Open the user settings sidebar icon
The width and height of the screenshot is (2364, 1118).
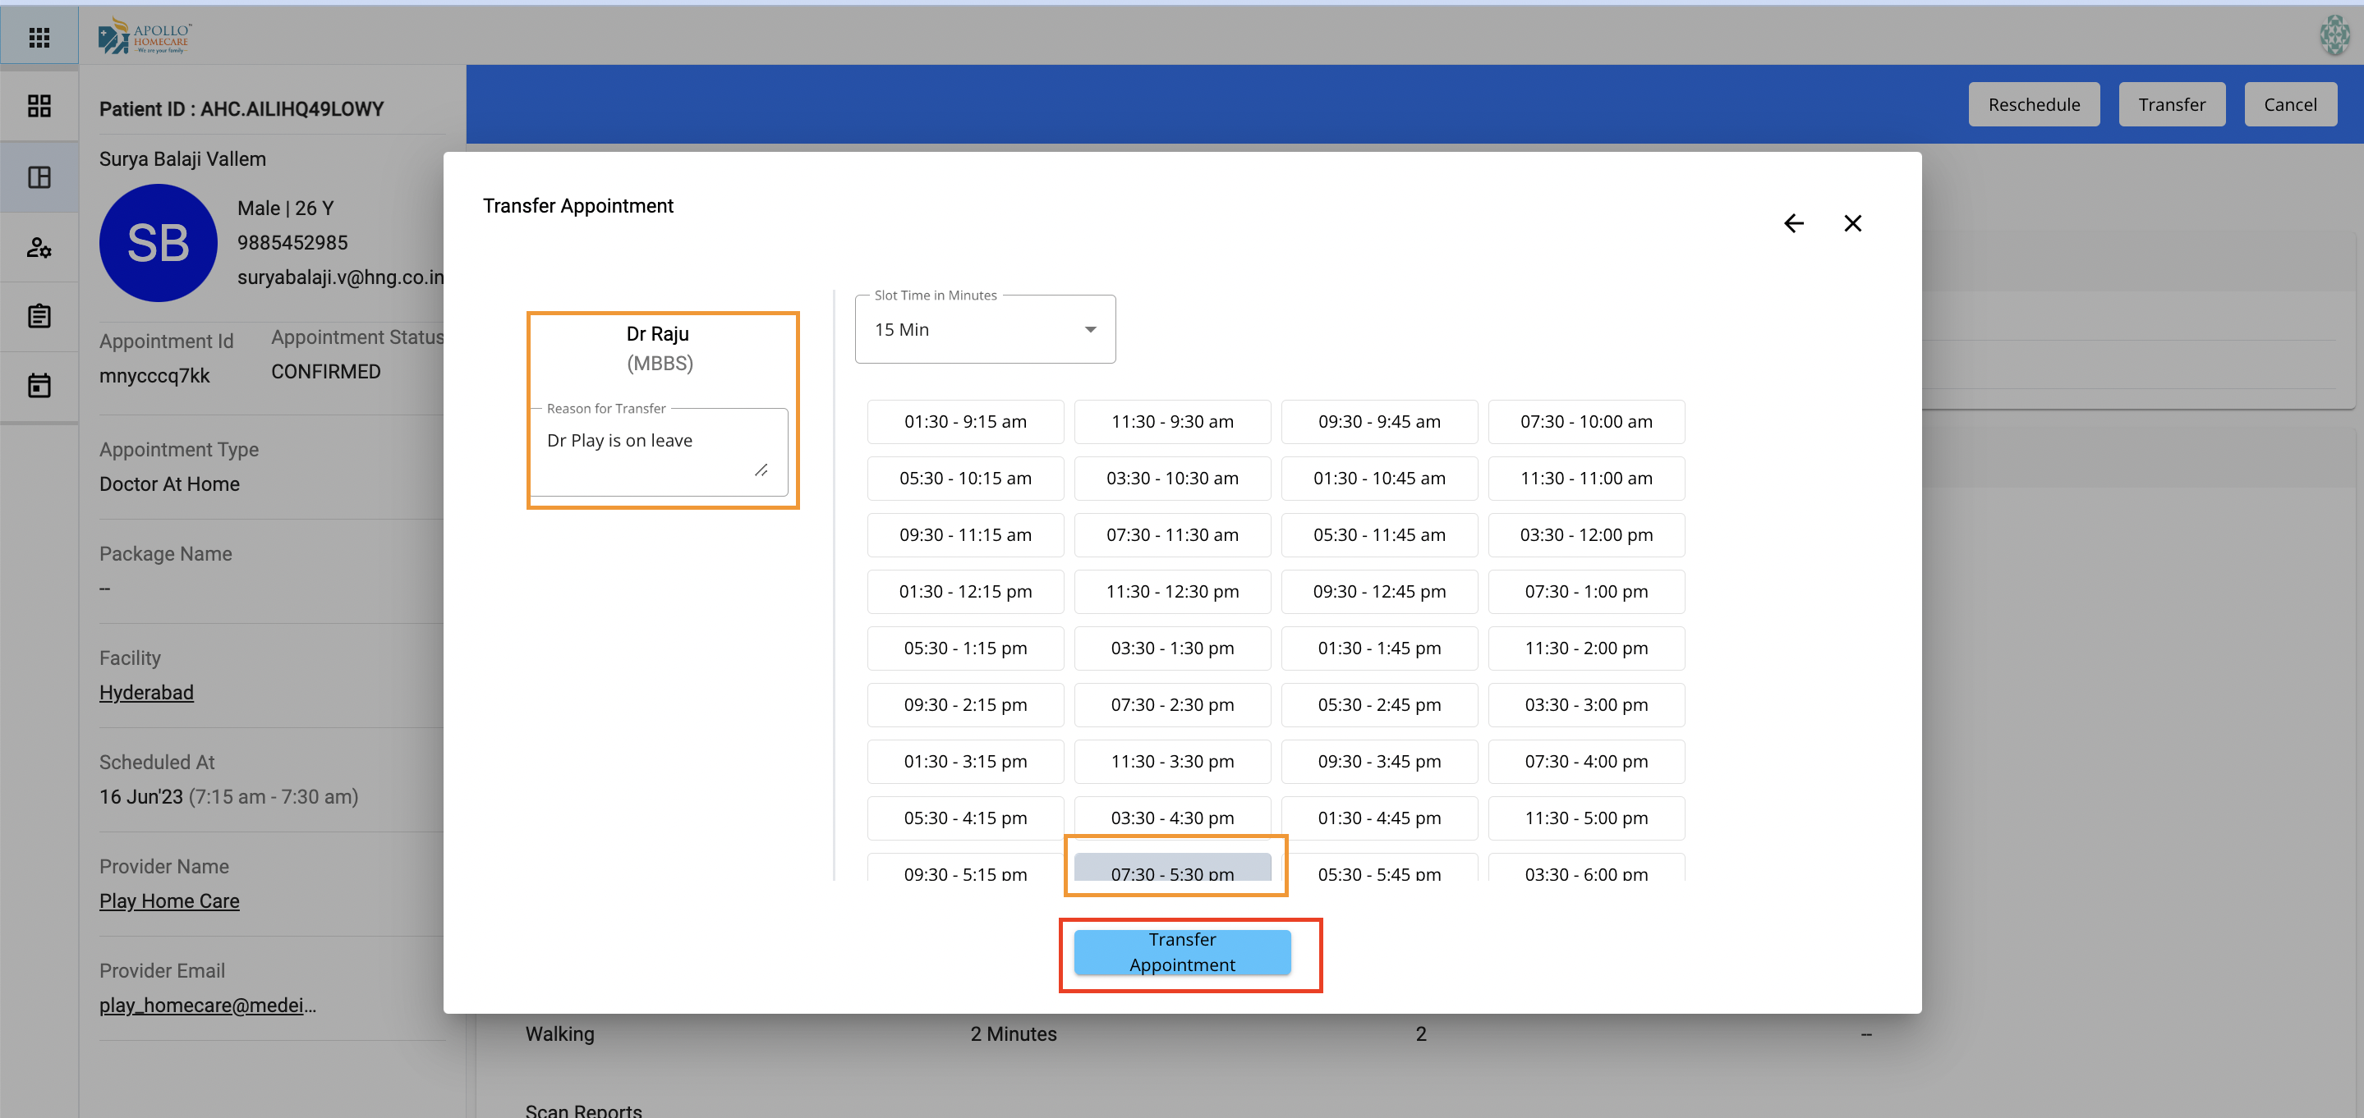[x=39, y=247]
